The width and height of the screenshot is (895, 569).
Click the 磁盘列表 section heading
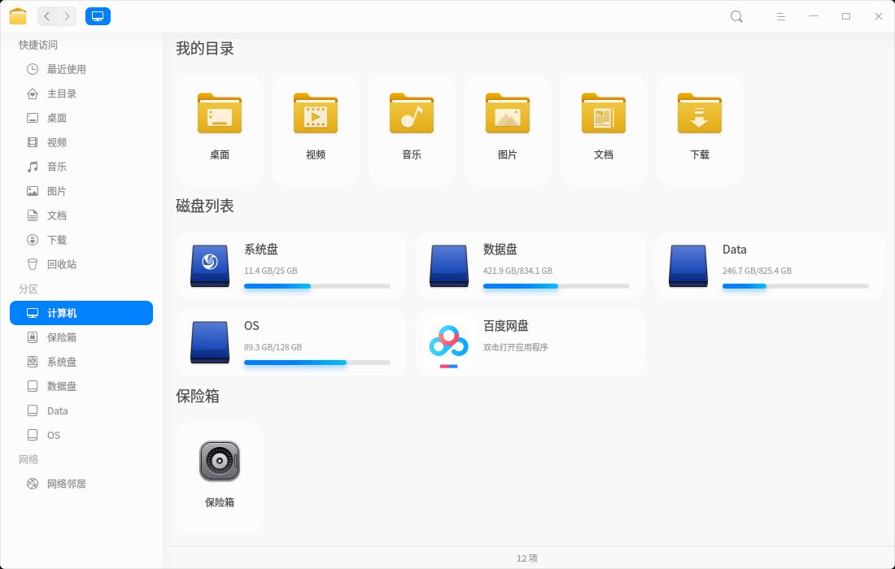tap(205, 206)
